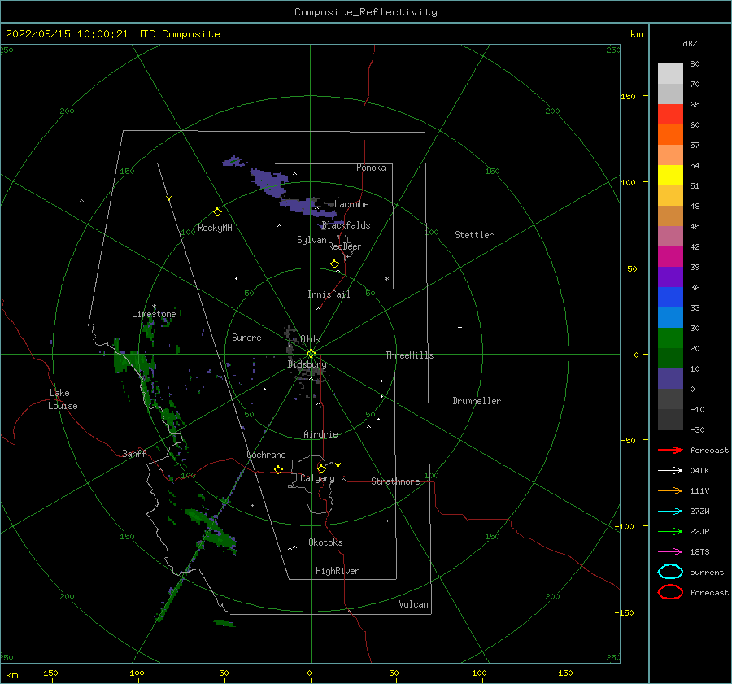Select the 42 dBZ pink color swatch
The height and width of the screenshot is (684, 732).
670,236
